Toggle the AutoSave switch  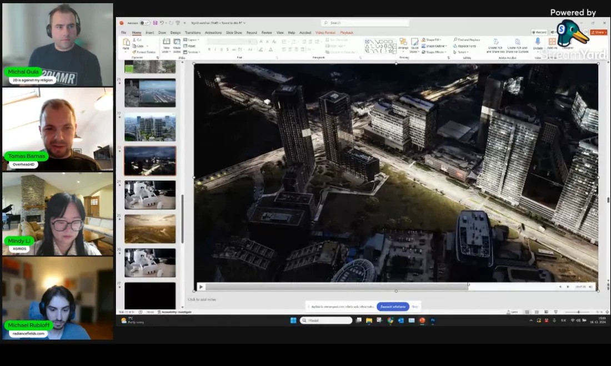(x=144, y=23)
